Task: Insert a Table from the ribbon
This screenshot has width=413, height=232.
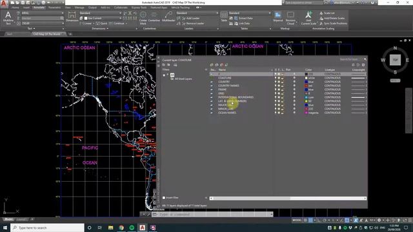Action: [224, 17]
